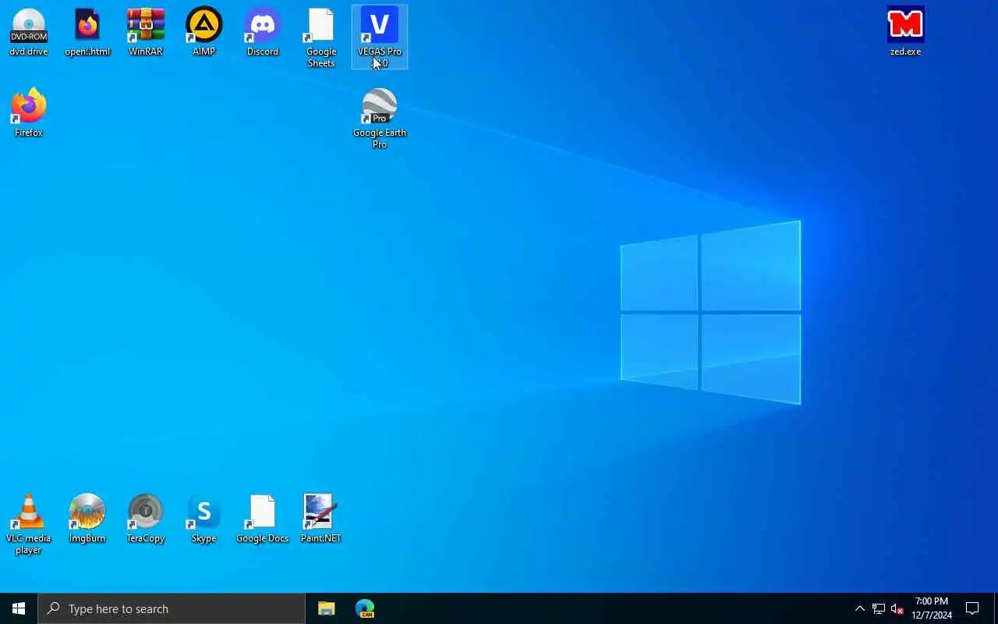Select the Google Docs shortcut icon

point(263,519)
